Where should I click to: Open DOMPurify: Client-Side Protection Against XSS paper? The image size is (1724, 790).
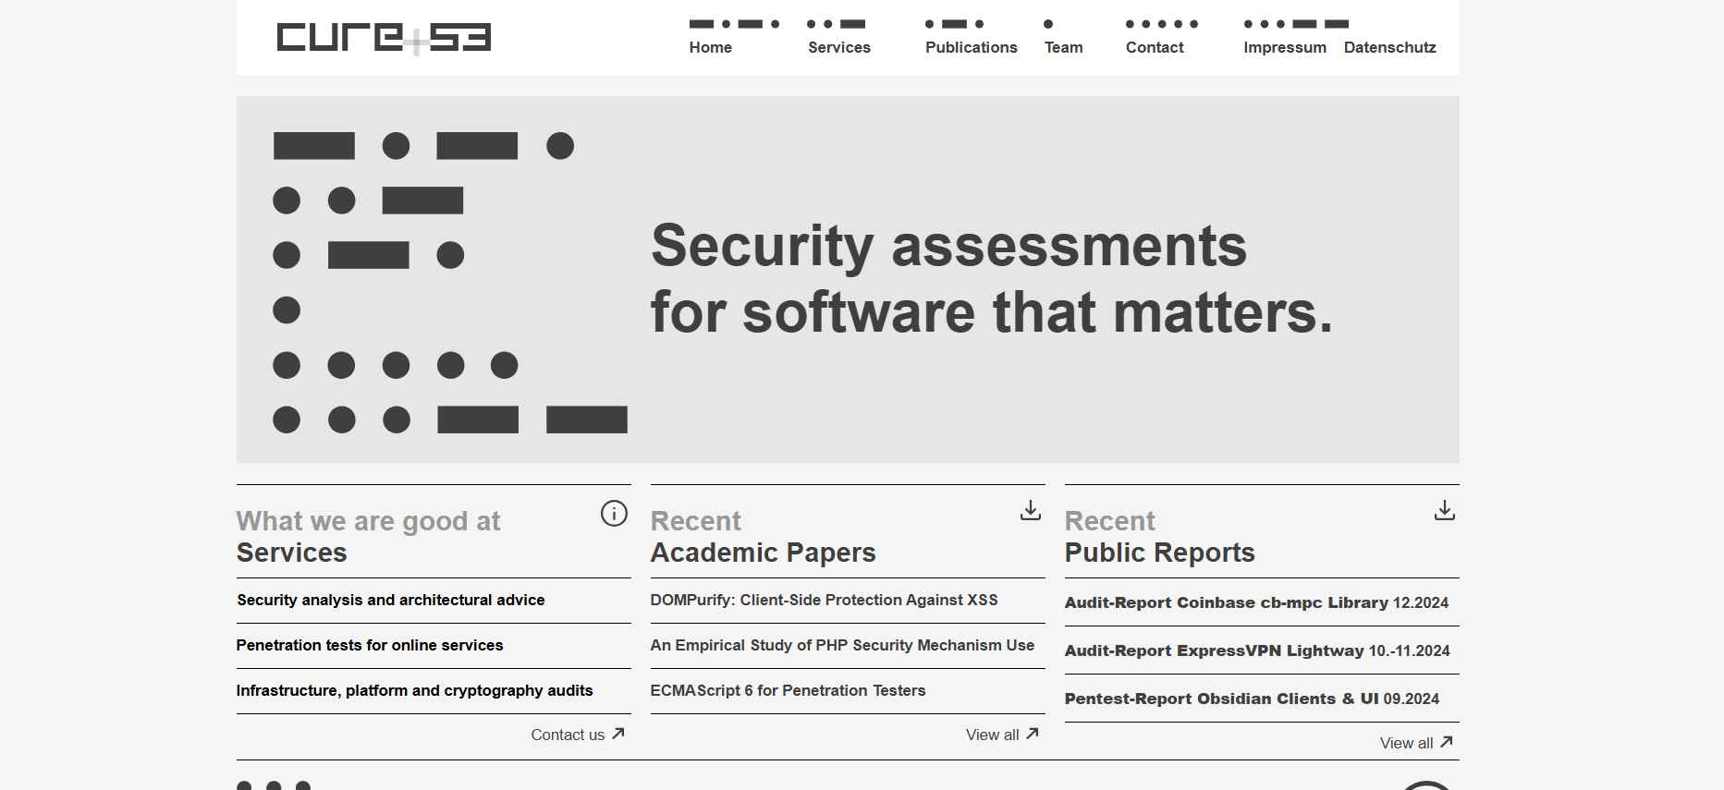point(825,600)
